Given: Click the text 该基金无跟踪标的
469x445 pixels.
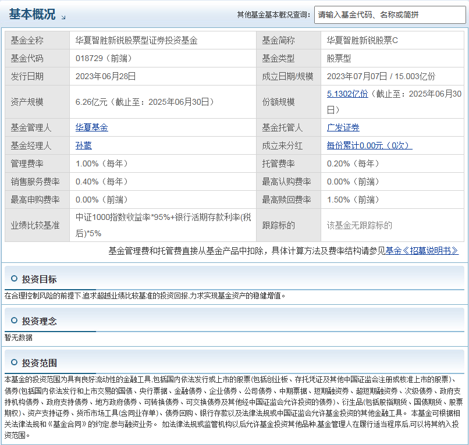Looking at the screenshot, I should (359, 225).
